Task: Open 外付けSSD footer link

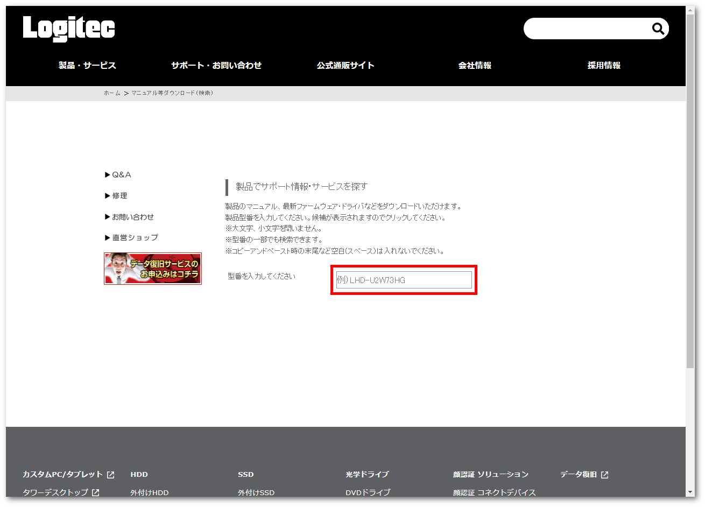Action: point(256,492)
